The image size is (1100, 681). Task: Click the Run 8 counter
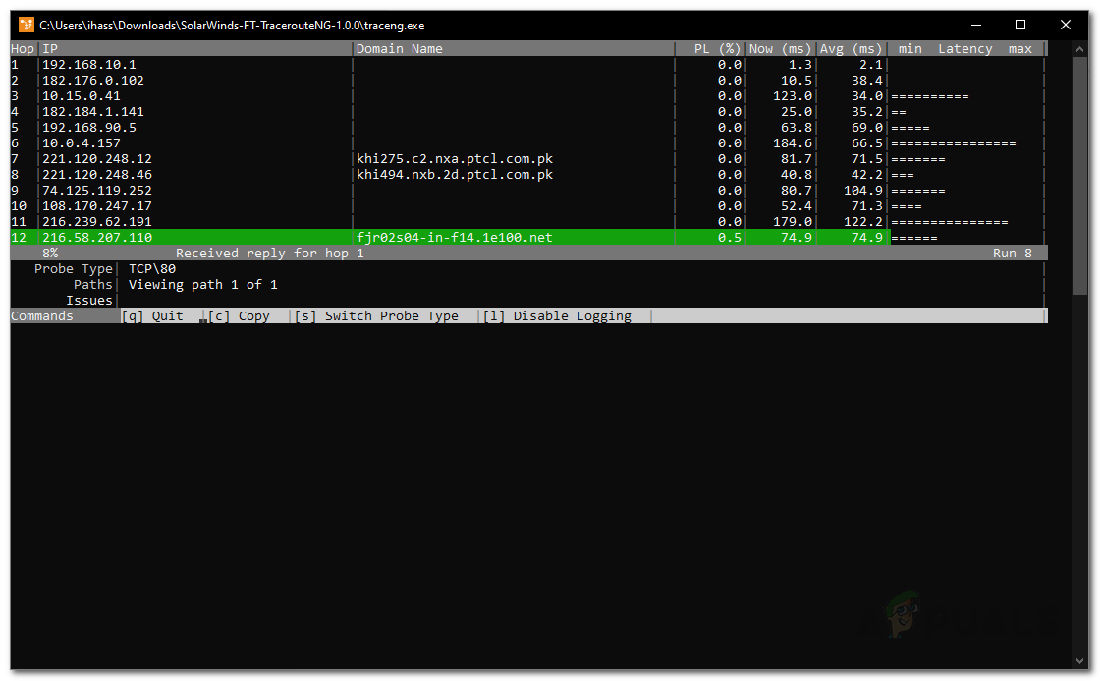(1013, 254)
